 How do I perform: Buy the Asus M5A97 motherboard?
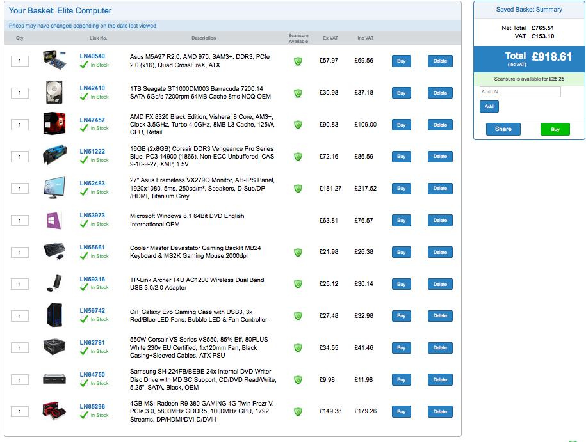tap(402, 61)
